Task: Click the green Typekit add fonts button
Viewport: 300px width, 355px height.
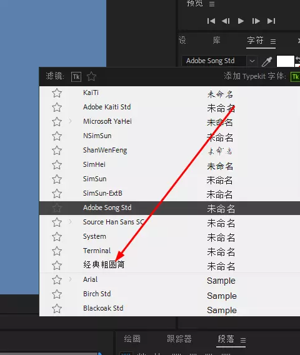Action: [x=295, y=77]
